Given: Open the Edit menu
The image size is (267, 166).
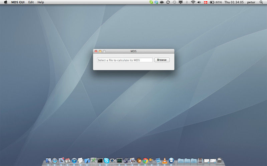Looking at the screenshot, I should point(31,2).
